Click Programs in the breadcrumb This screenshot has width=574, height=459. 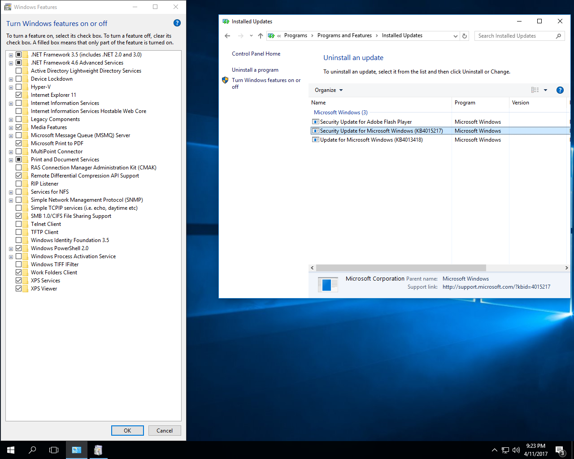[x=296, y=35]
